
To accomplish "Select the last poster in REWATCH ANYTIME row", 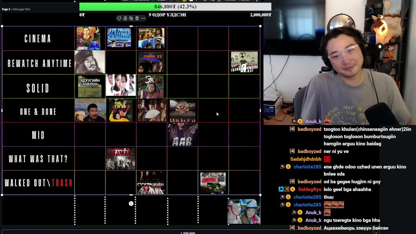I will [244, 62].
